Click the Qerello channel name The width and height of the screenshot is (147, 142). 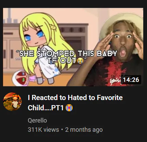pos(37,120)
